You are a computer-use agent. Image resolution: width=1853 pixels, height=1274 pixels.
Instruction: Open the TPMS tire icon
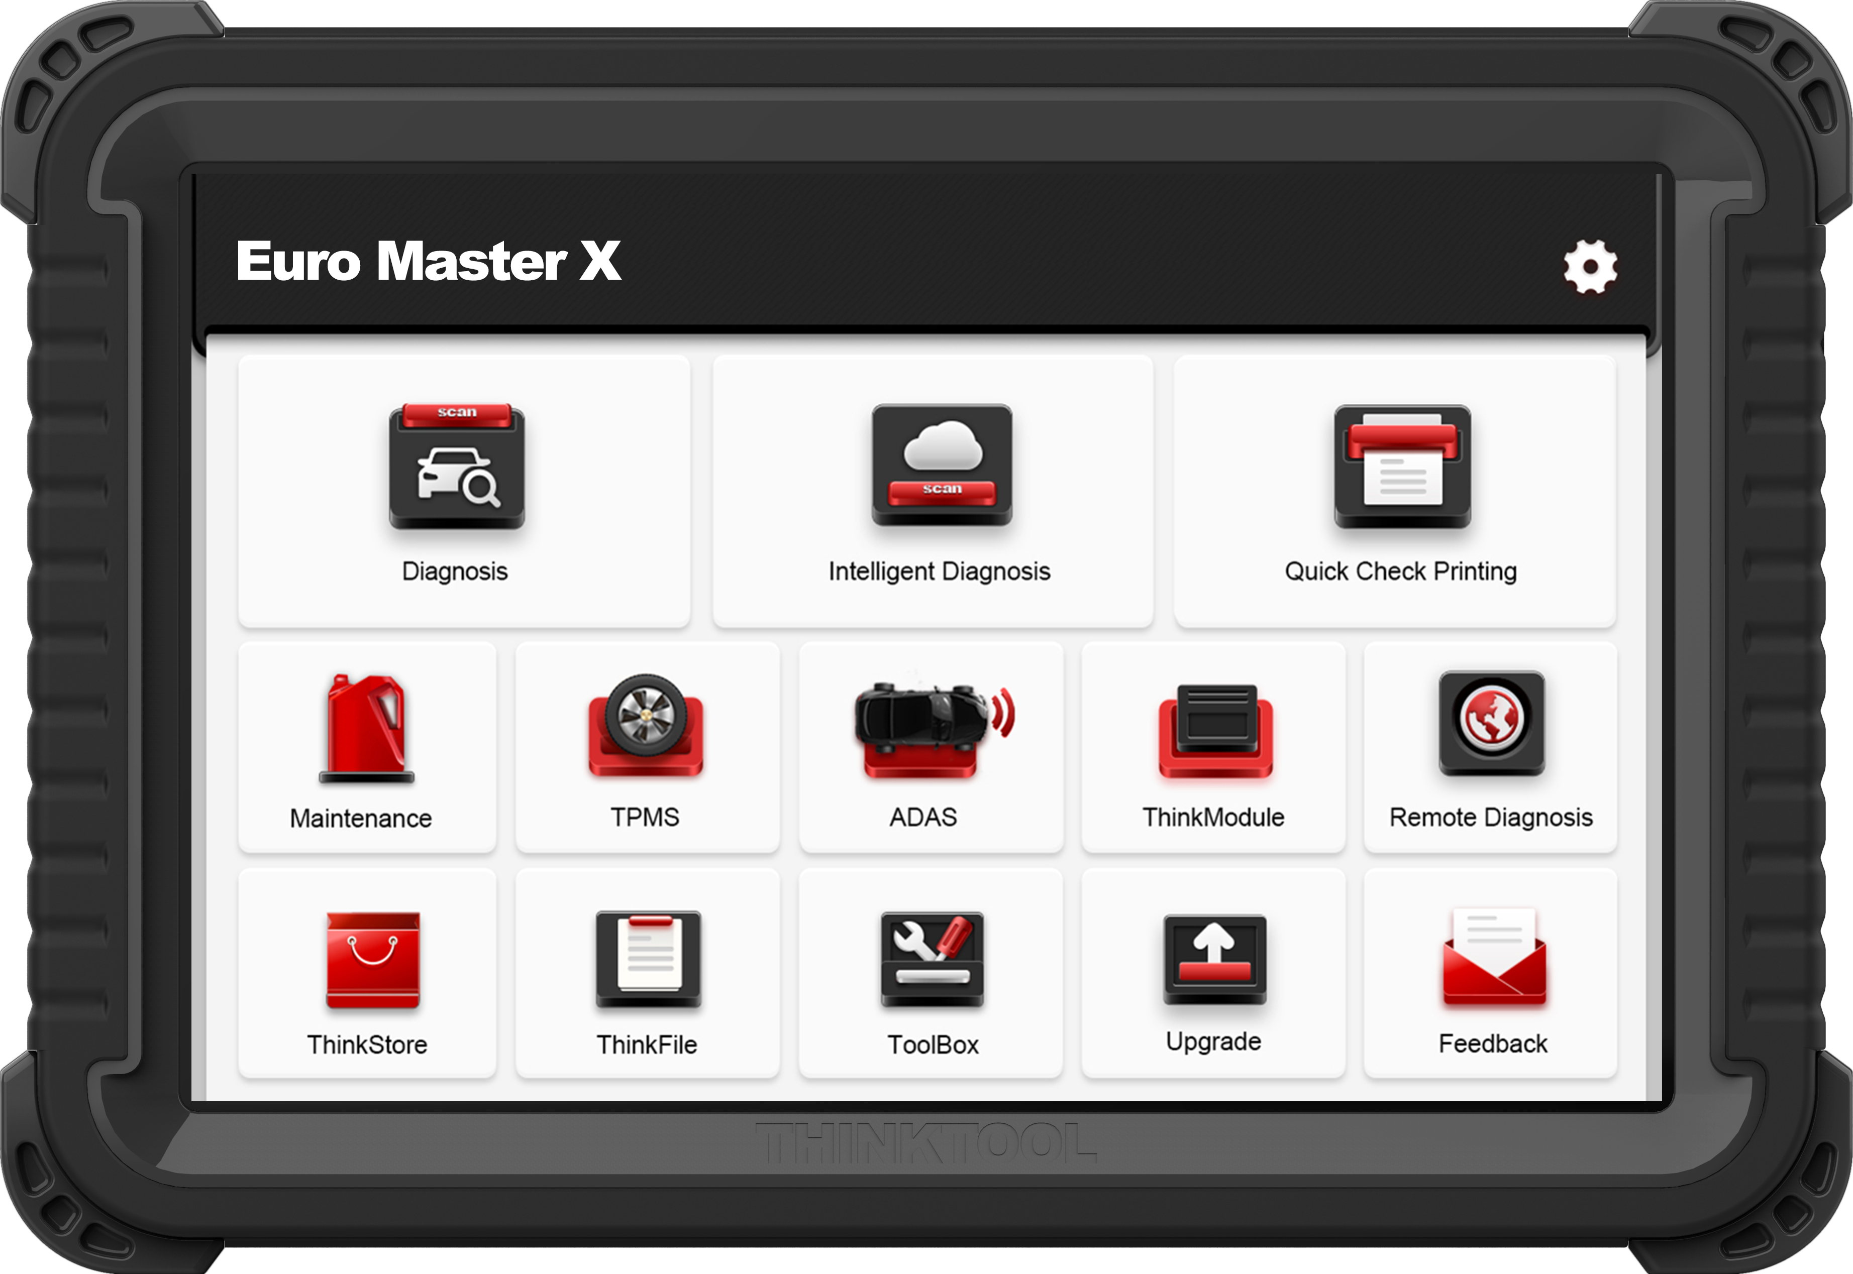click(645, 727)
